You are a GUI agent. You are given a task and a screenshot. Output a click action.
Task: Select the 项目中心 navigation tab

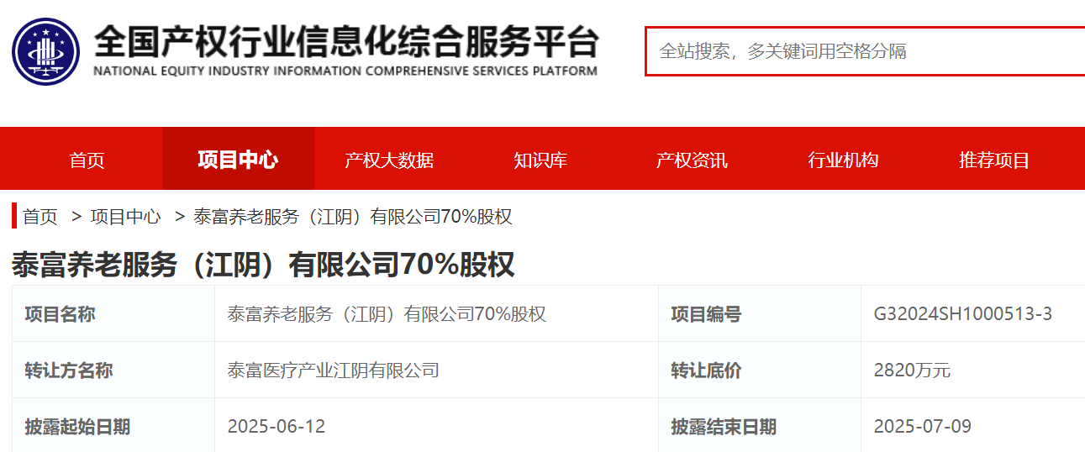238,160
